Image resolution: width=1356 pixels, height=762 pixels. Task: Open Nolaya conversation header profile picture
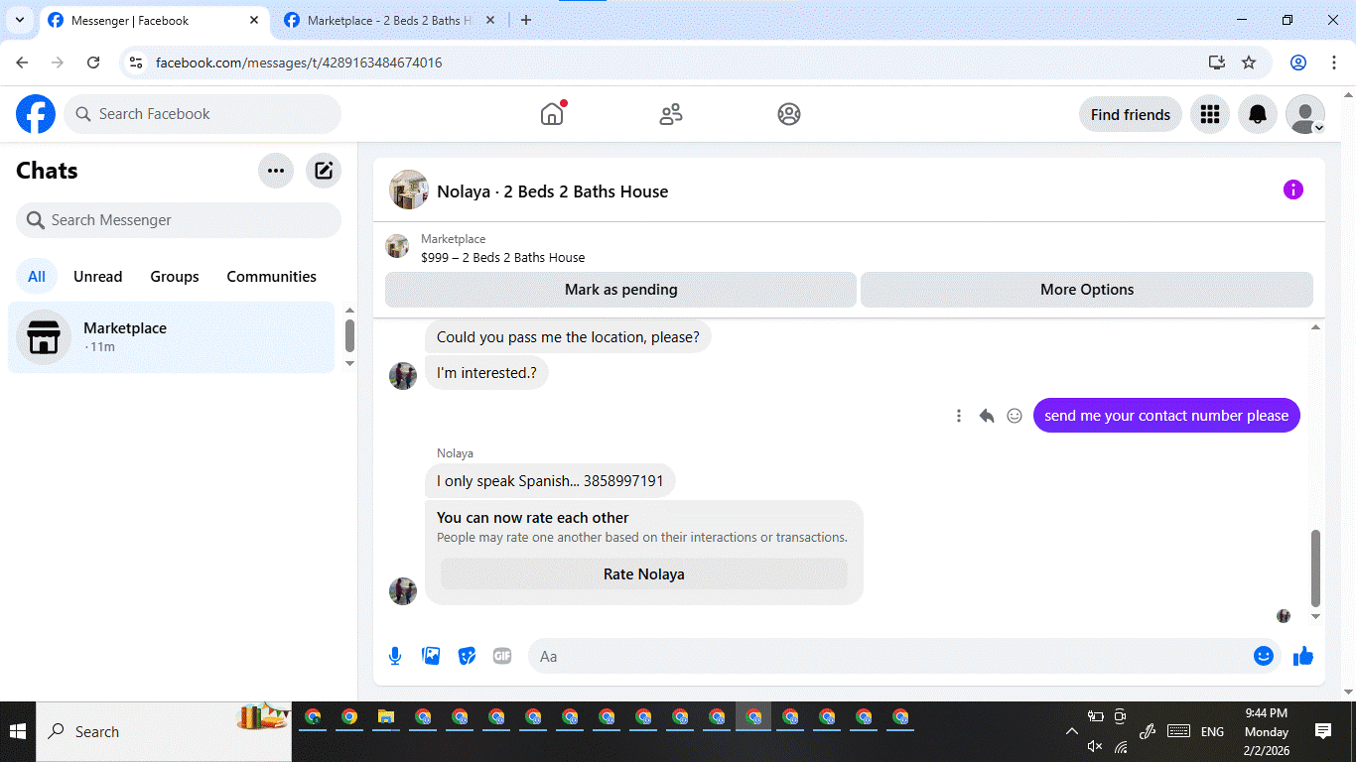pyautogui.click(x=409, y=190)
